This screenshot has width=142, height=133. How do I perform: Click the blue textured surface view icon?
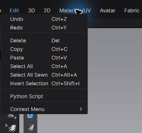(30, 116)
